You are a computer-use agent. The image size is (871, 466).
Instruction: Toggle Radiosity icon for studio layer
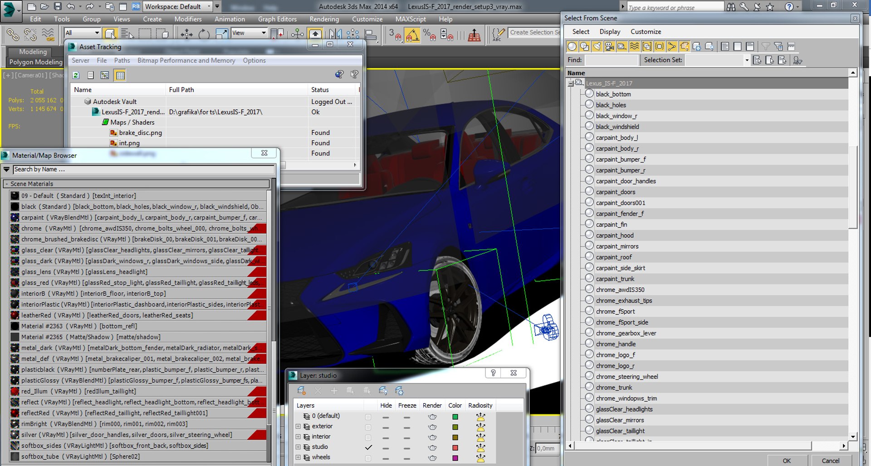[x=480, y=447]
